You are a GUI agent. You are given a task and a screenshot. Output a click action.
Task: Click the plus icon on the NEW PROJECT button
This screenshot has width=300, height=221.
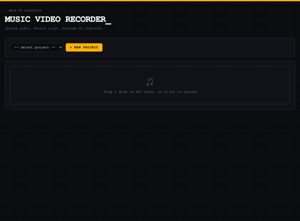[x=71, y=47]
